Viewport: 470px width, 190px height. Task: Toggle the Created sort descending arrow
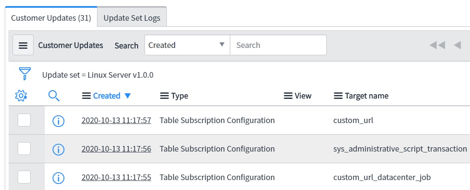click(128, 96)
